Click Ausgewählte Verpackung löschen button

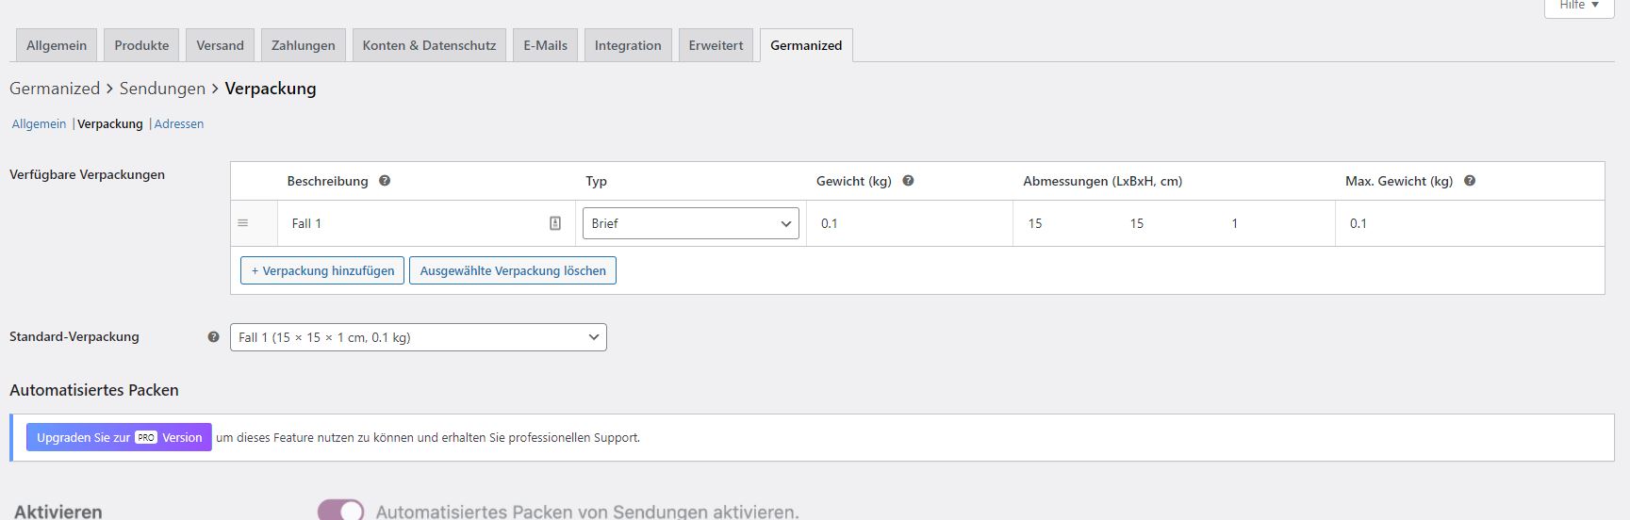(x=513, y=270)
